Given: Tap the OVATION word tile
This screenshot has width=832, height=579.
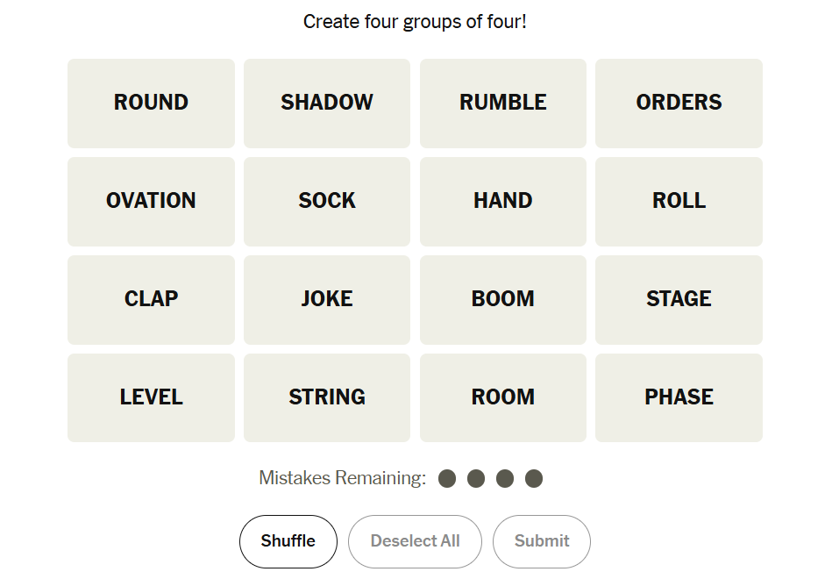Looking at the screenshot, I should coord(151,201).
